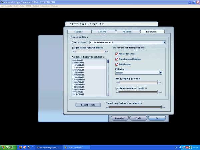The height and width of the screenshot is (150, 200).
Task: Click the Bilinear filtering combo box
Action: (x=137, y=73)
